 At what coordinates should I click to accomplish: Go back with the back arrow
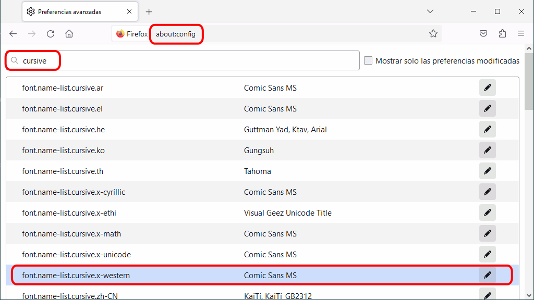[13, 34]
